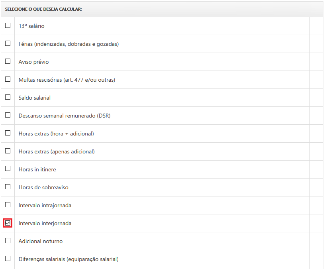Tick the Intervalo intrajornada checkbox

point(8,205)
